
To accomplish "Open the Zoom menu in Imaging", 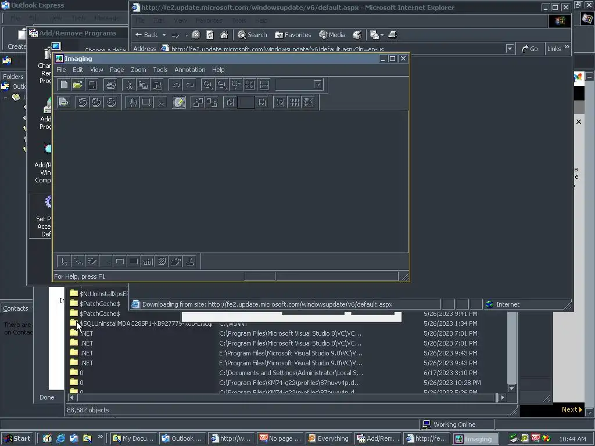I will coord(138,70).
